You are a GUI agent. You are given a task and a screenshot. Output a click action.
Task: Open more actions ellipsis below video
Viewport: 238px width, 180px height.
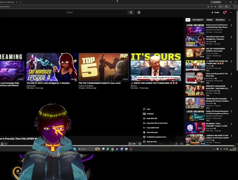(182, 144)
